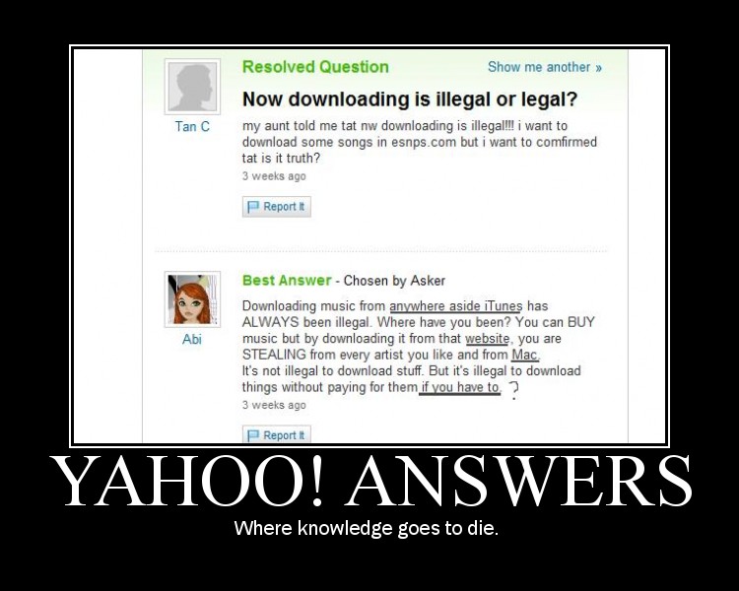The height and width of the screenshot is (591, 739).
Task: Click the question title 'Now downloading is illegal or legal?'
Action: 410,98
